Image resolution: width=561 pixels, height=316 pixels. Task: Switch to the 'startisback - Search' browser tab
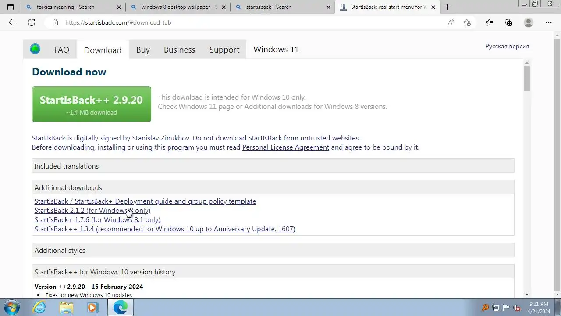[x=283, y=7]
